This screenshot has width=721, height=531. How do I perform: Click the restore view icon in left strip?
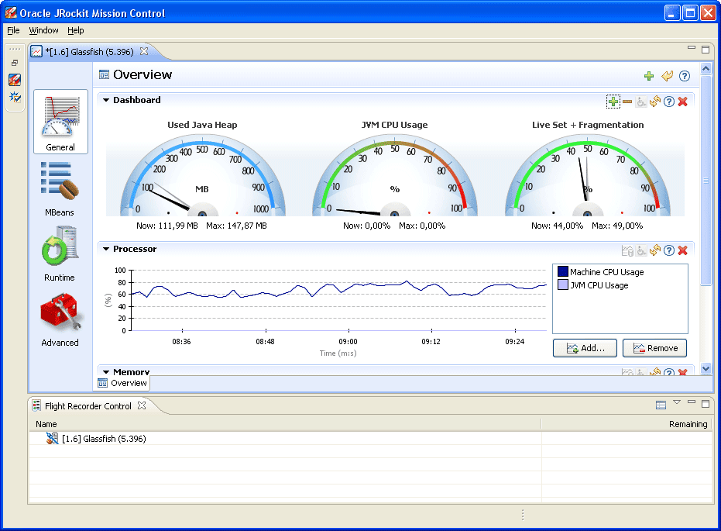[15, 63]
